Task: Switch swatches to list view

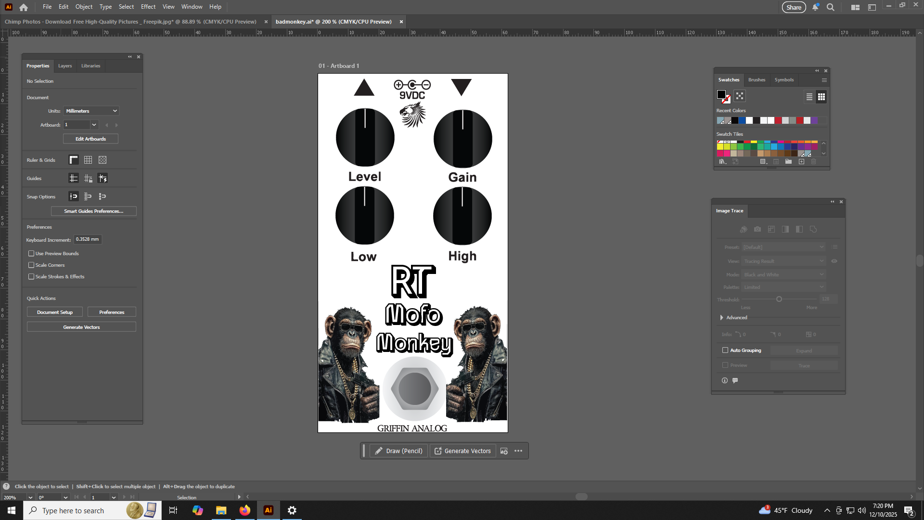Action: coord(809,97)
